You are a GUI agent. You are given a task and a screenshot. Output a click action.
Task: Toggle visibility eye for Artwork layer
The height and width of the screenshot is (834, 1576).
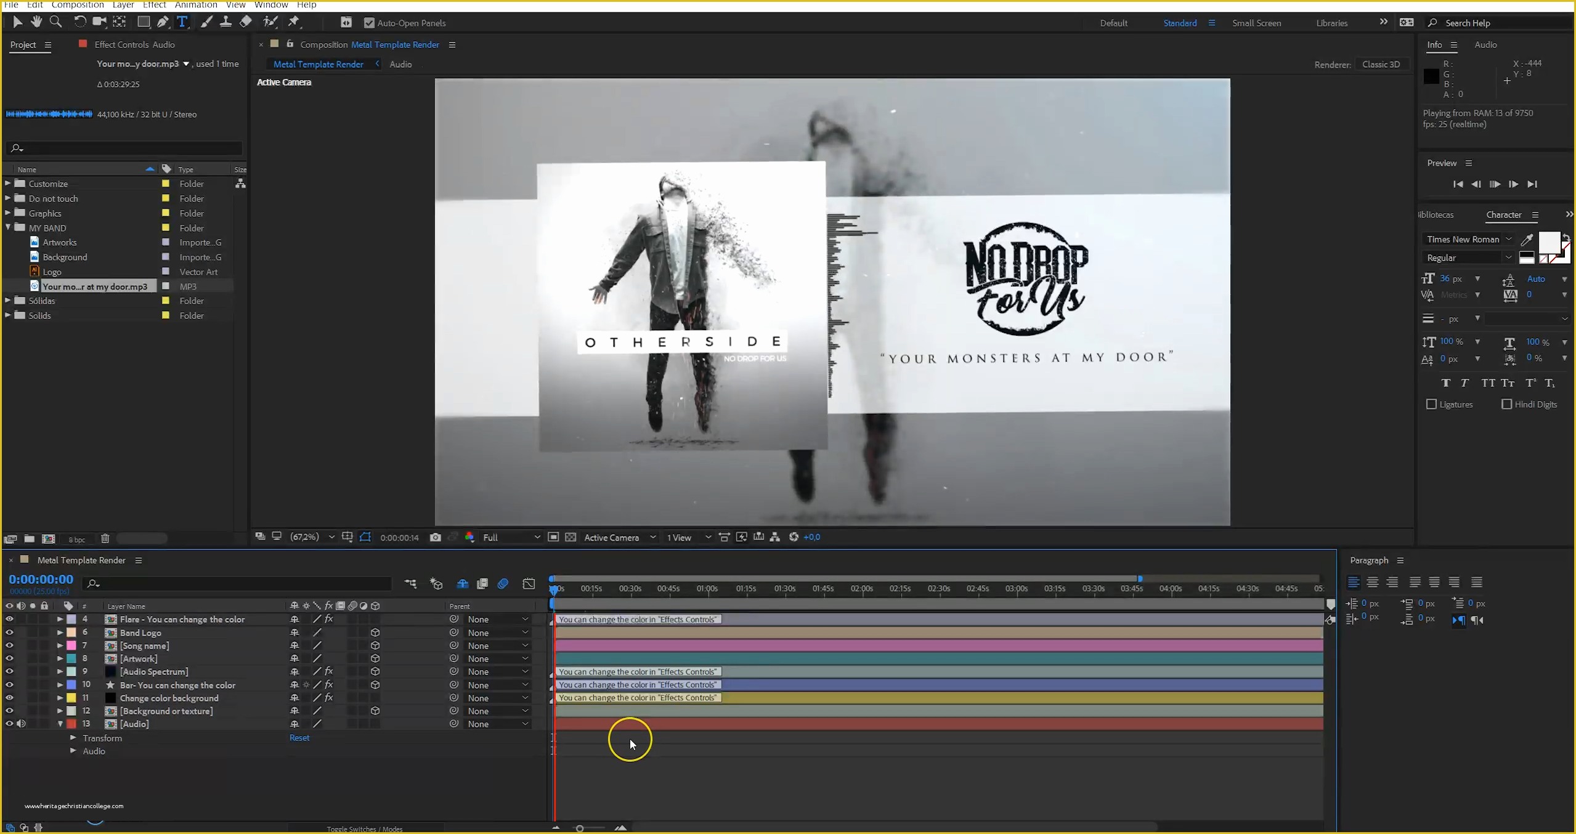[9, 658]
